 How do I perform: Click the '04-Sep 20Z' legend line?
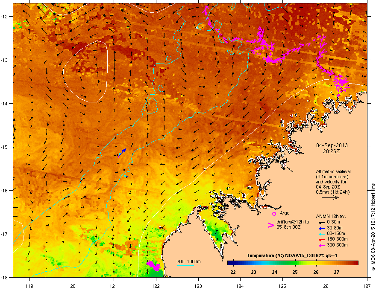[327, 187]
